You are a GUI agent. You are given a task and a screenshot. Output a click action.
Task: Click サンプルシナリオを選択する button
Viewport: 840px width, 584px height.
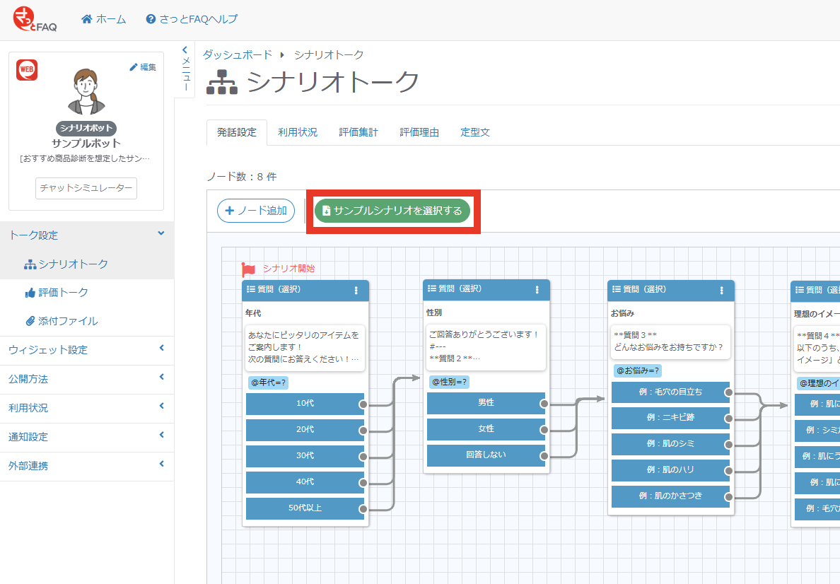coord(392,211)
